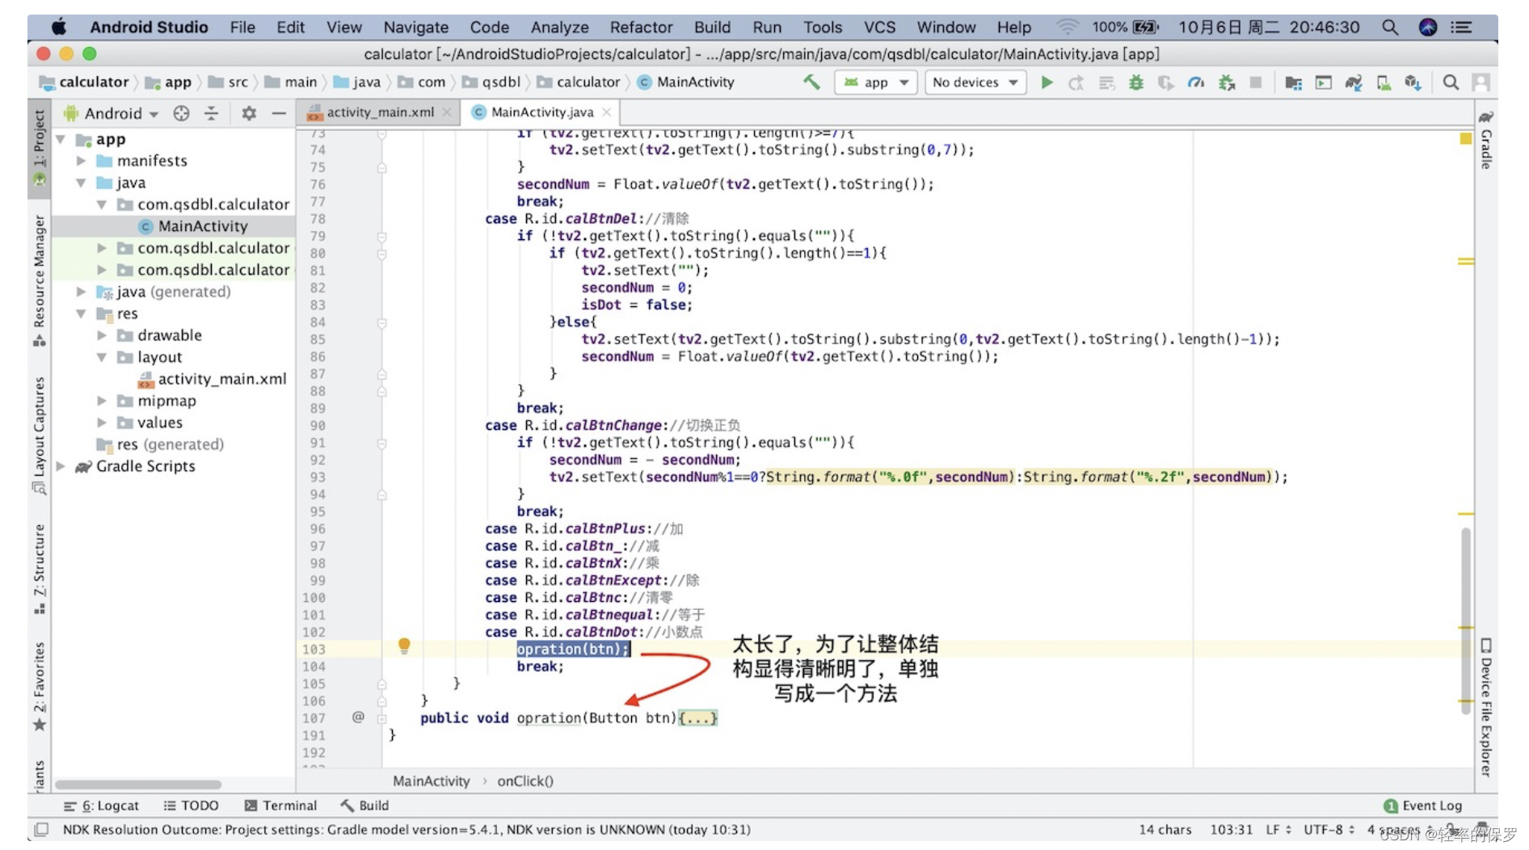Open the Refactor menu
The height and width of the screenshot is (850, 1529).
coord(641,27)
